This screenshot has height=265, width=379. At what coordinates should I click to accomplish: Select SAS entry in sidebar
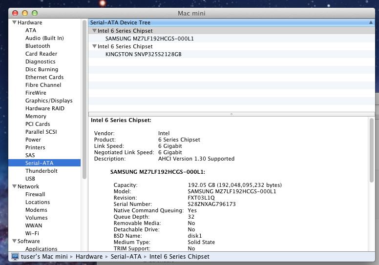click(x=30, y=155)
